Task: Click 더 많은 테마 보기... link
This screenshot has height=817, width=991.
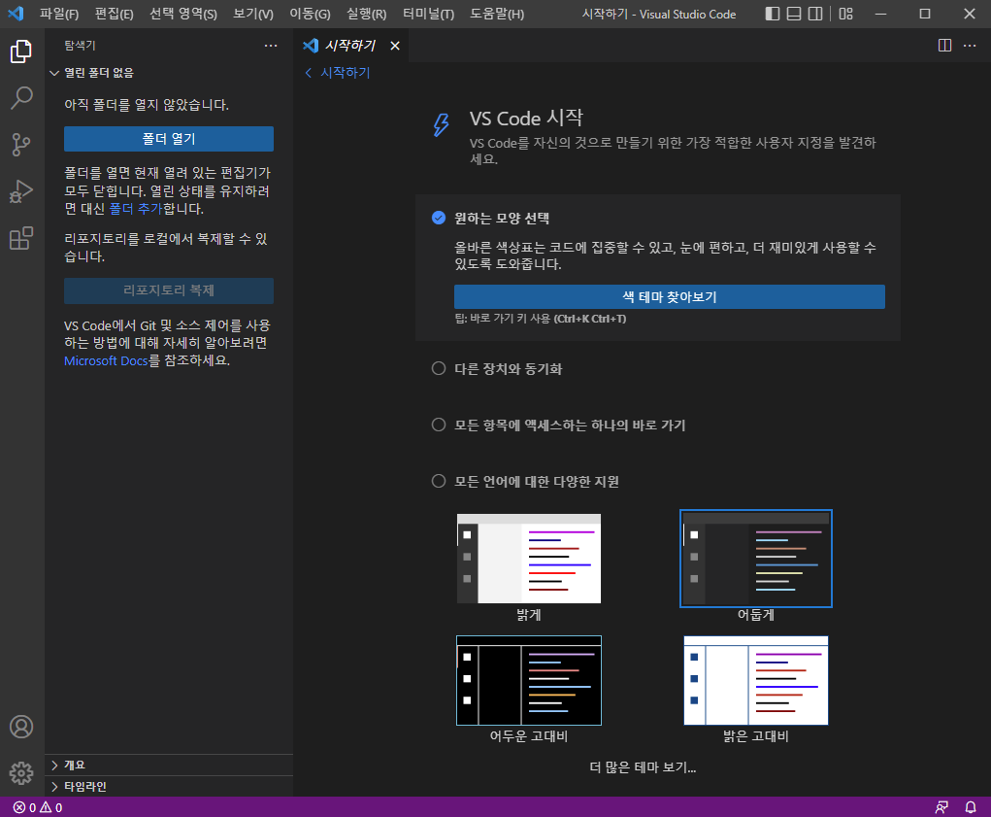Action: pos(643,767)
